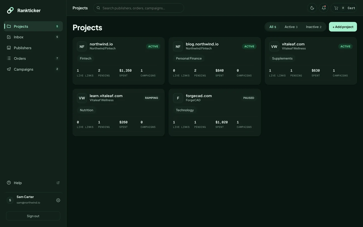Image resolution: width=363 pixels, height=227 pixels.
Task: Click the search magnifier icon
Action: point(98,8)
